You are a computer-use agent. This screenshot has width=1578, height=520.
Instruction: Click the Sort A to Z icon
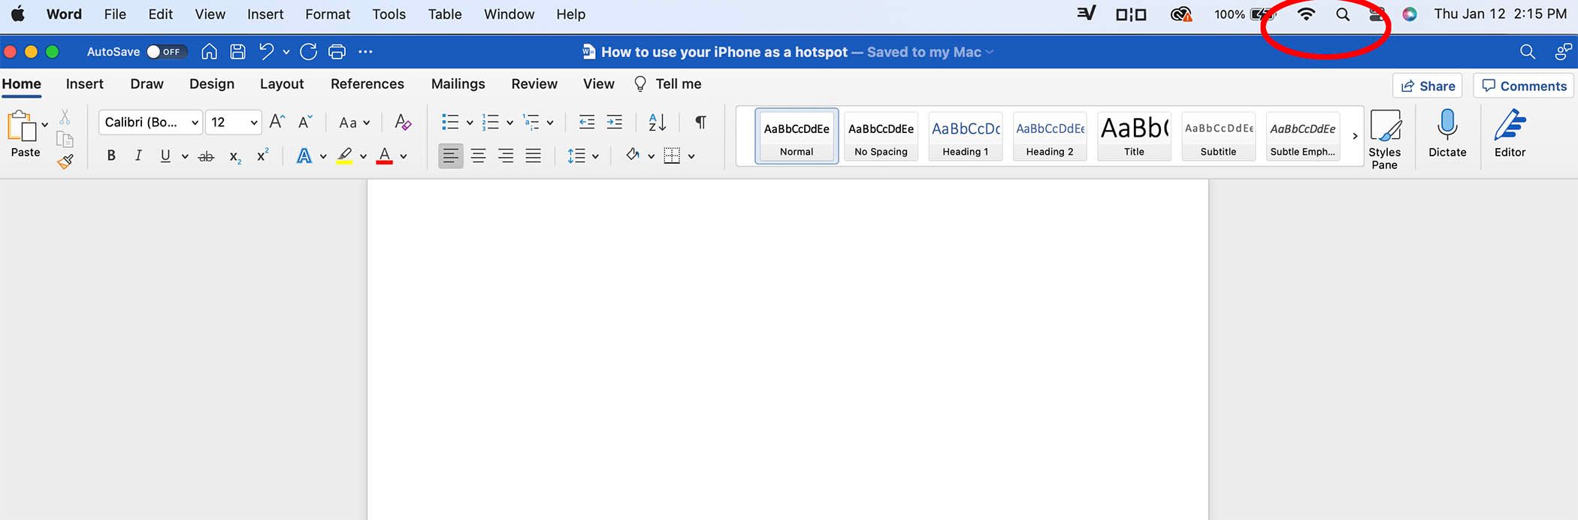click(x=657, y=122)
